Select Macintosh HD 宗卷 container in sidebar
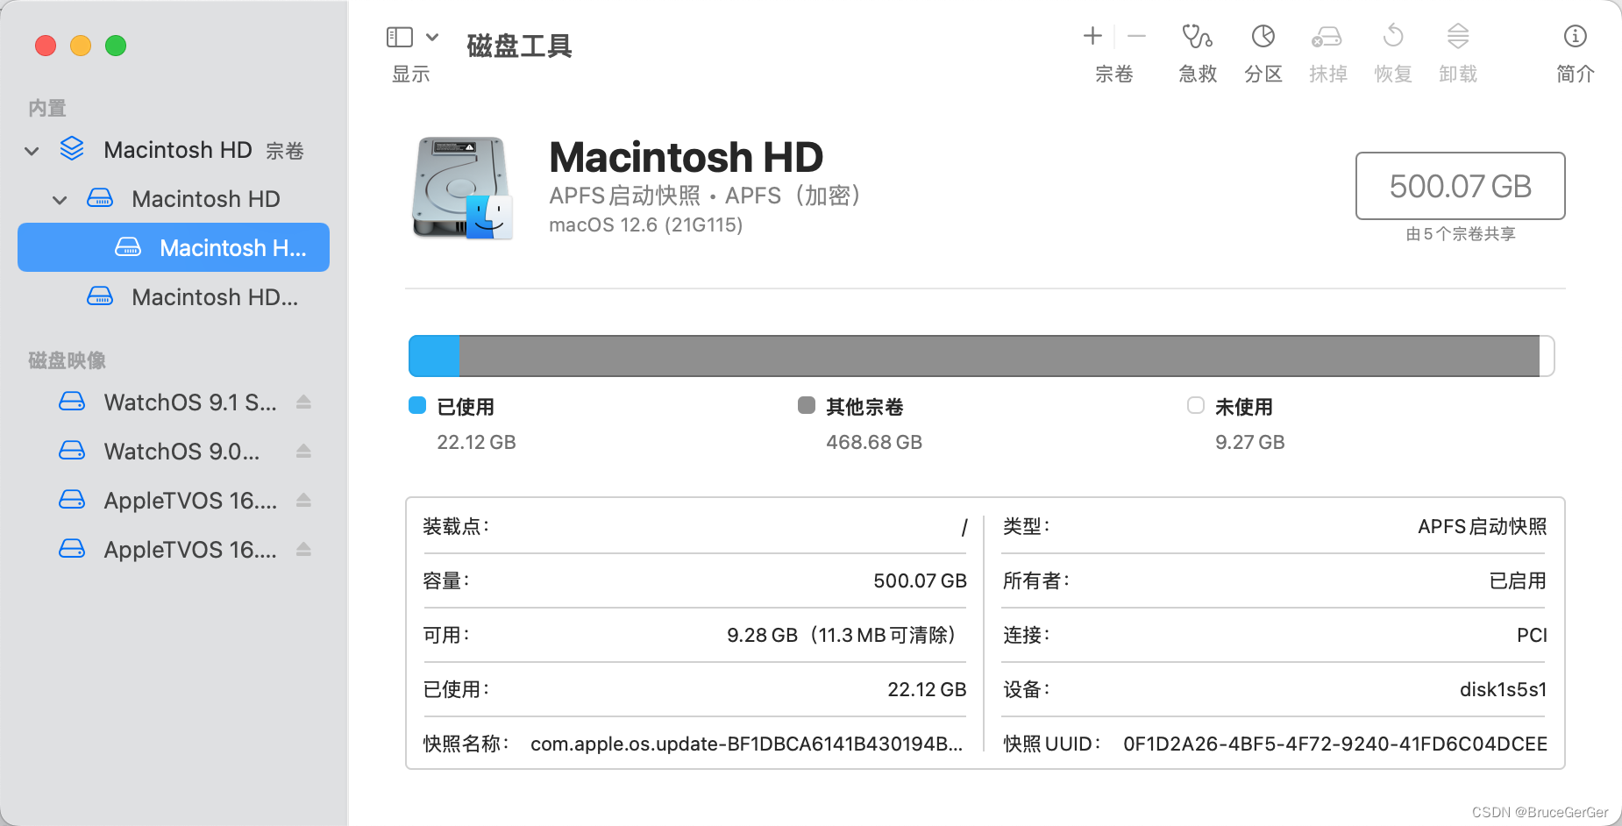The width and height of the screenshot is (1622, 826). point(174,150)
